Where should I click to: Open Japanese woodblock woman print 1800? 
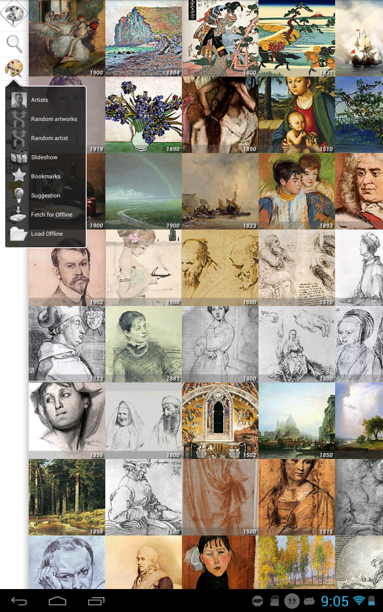[220, 38]
